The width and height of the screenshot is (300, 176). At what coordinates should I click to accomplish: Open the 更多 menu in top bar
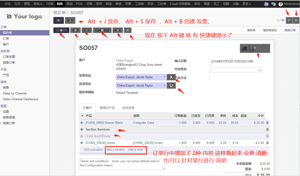pos(246,4)
